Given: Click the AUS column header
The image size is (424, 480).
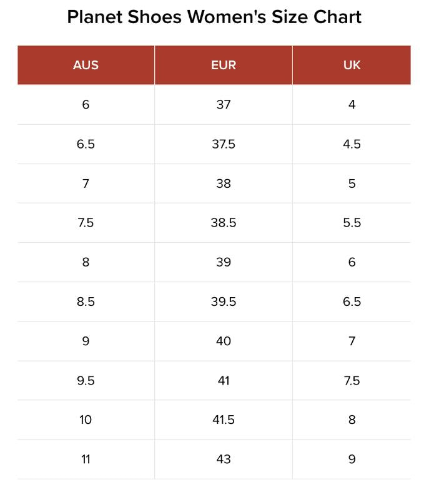Looking at the screenshot, I should [86, 65].
